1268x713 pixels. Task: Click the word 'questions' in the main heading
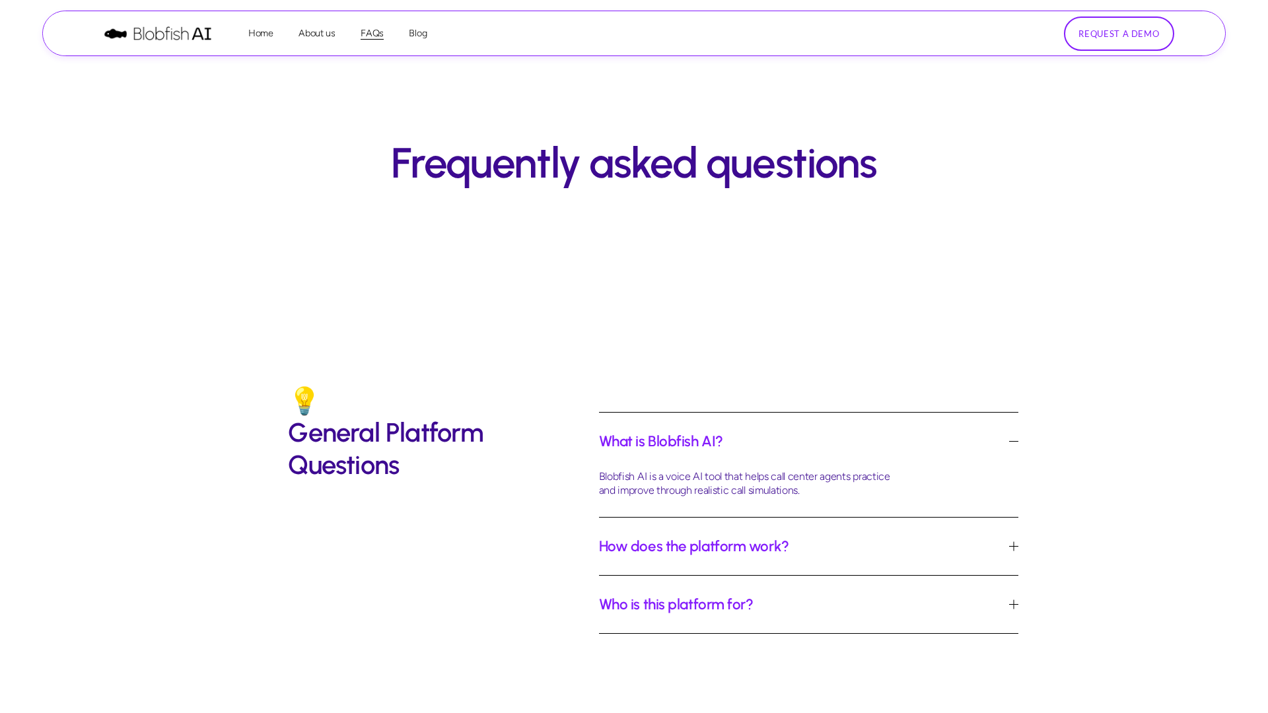click(791, 163)
